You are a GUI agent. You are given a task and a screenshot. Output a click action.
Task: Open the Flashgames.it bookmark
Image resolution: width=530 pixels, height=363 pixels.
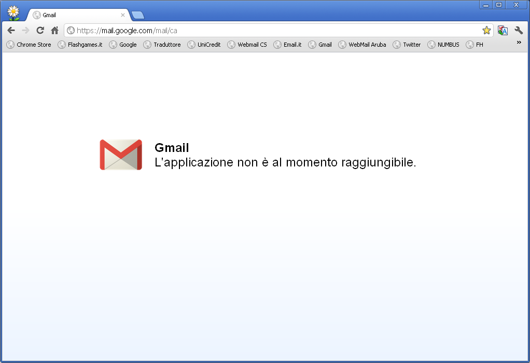(80, 45)
